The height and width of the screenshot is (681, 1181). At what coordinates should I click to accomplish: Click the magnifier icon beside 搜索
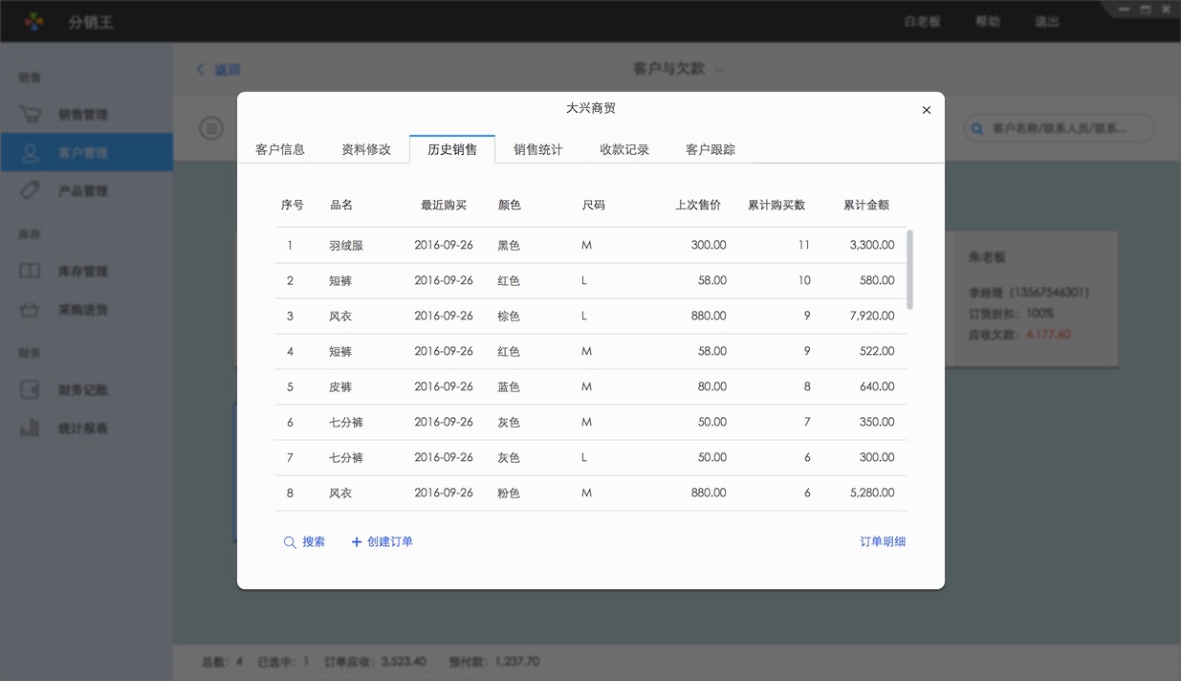(x=290, y=542)
